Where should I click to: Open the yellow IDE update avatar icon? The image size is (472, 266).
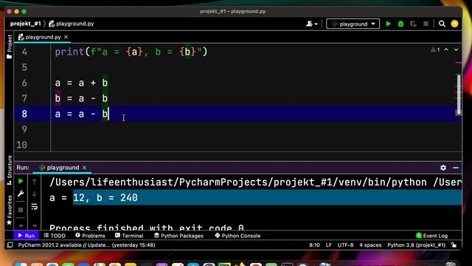[454, 24]
